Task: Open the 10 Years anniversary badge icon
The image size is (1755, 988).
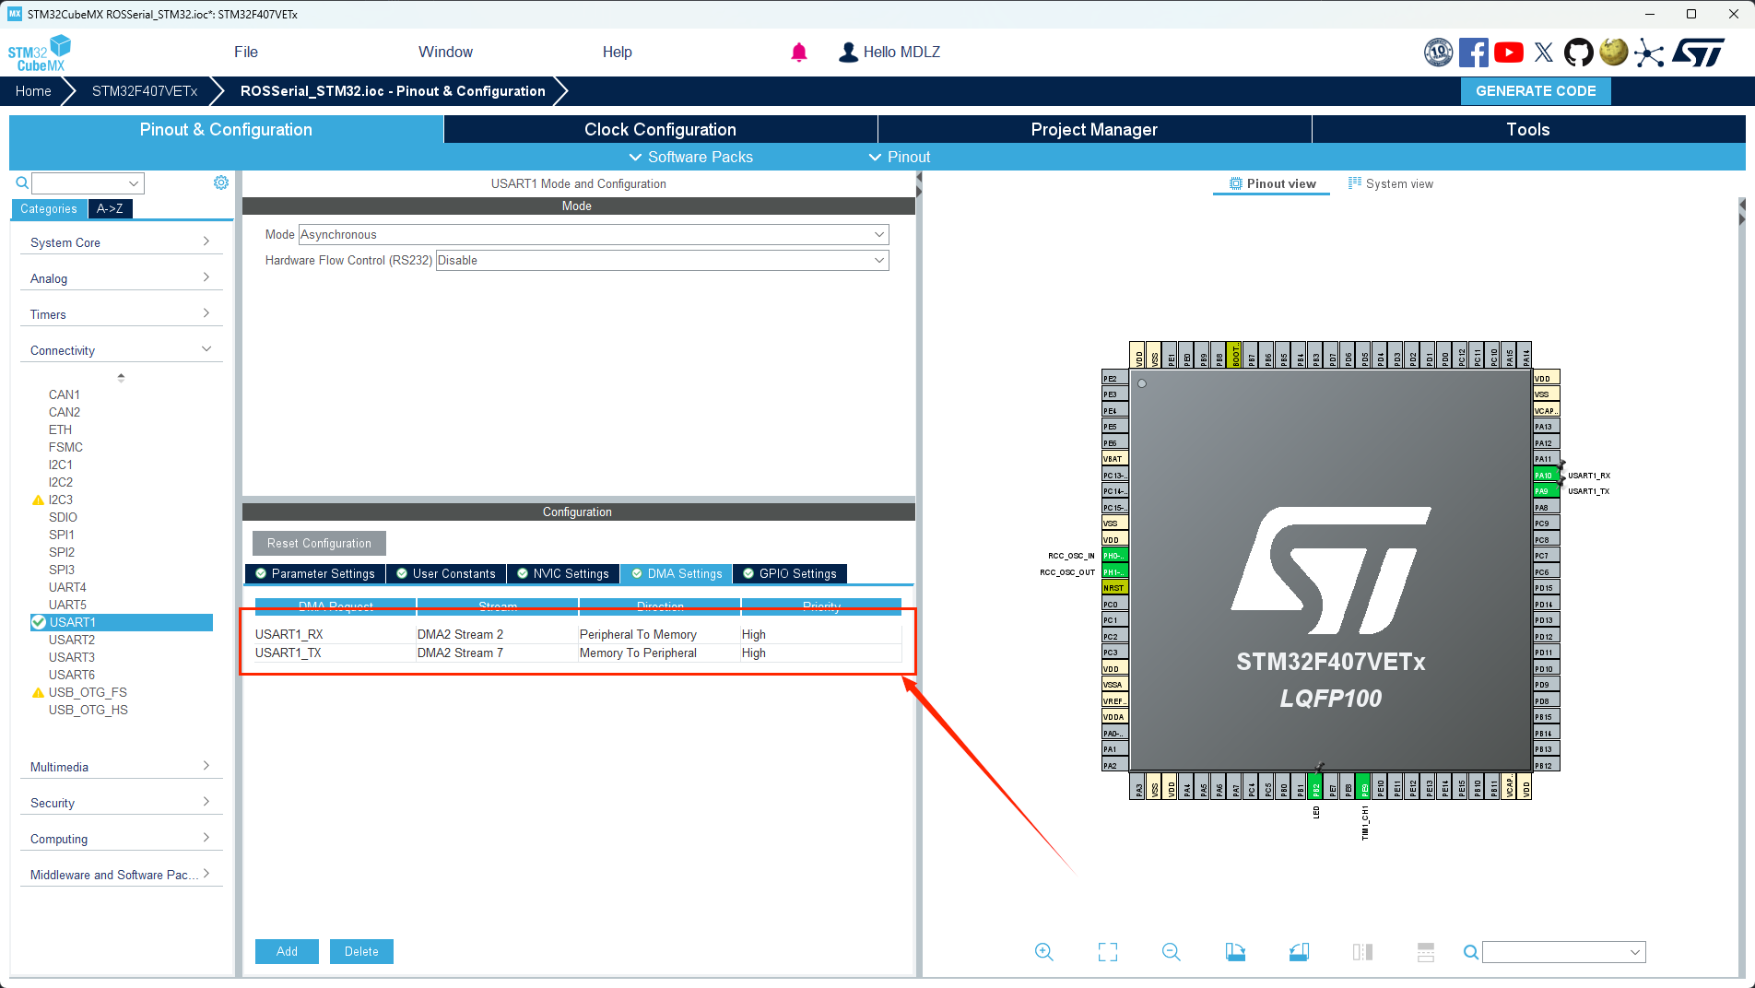Action: pyautogui.click(x=1438, y=53)
